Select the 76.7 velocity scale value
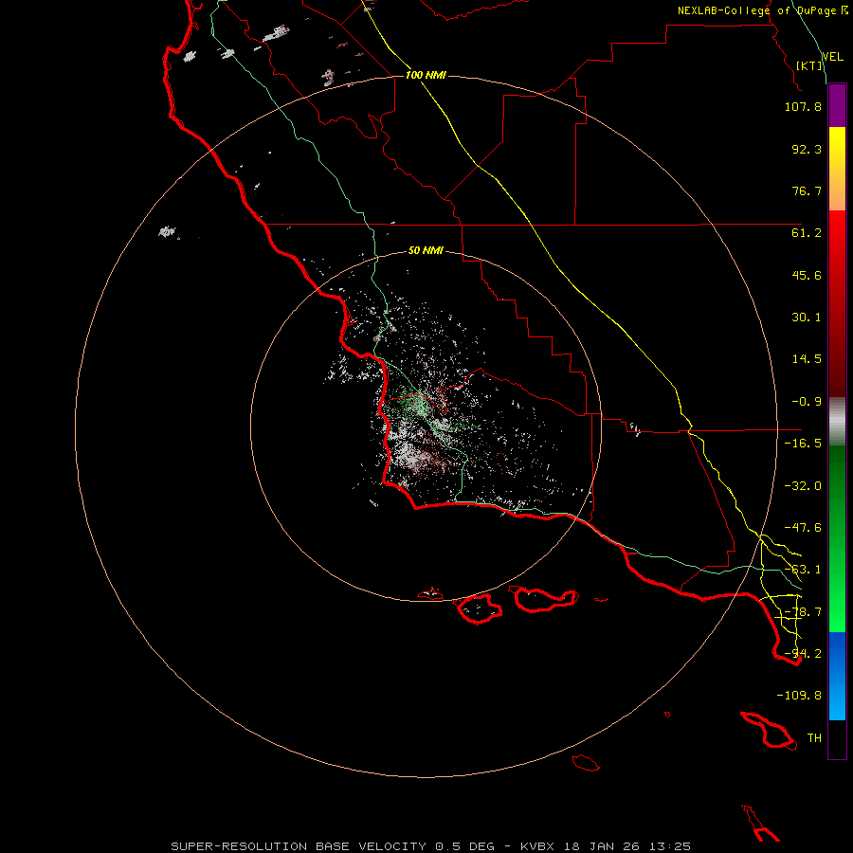Image resolution: width=853 pixels, height=853 pixels. (807, 191)
